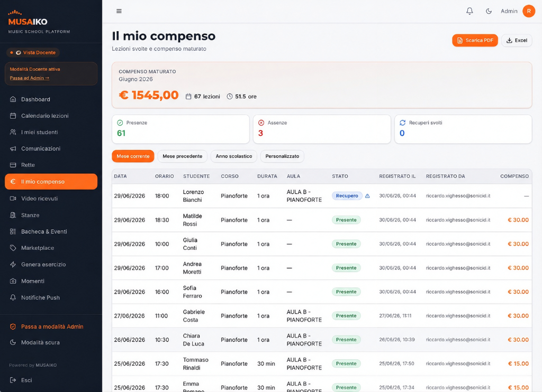Open the Admin user avatar
542x392 pixels.
(529, 11)
